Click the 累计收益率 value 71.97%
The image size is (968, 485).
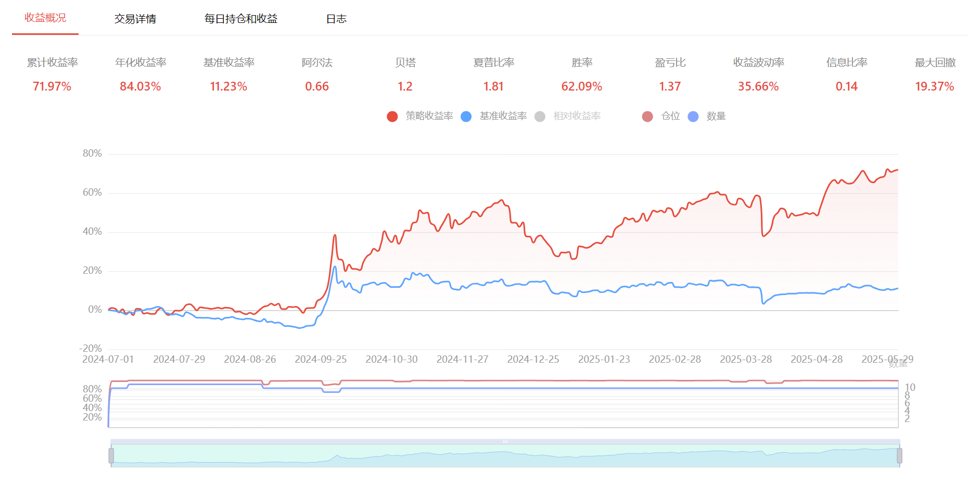coord(52,86)
